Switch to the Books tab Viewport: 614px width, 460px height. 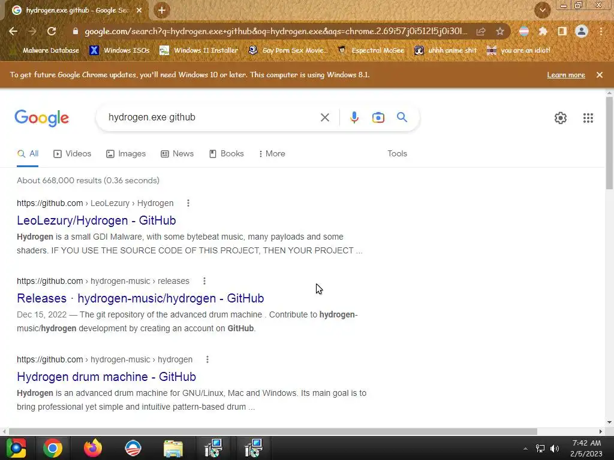226,154
